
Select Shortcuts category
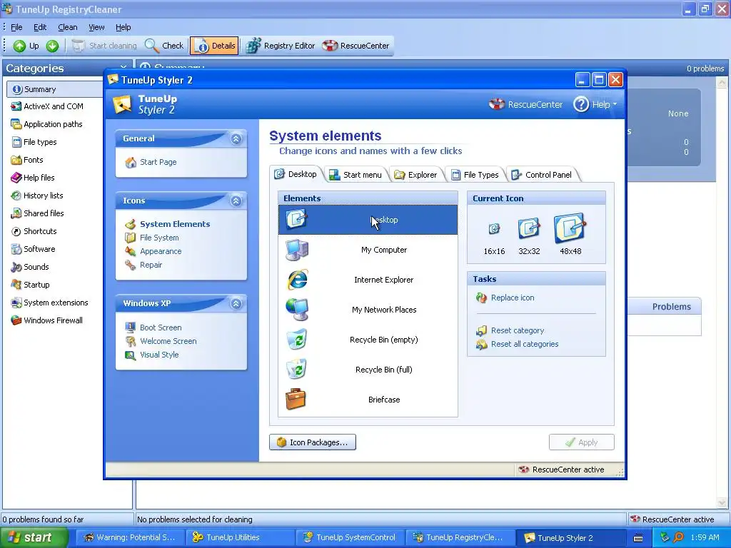[x=34, y=231]
